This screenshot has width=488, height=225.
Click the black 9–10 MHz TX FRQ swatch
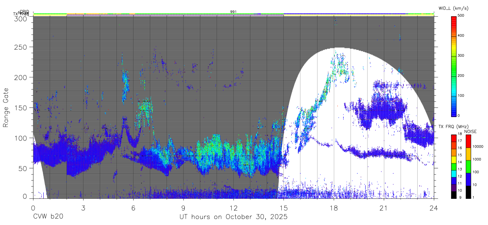[x=453, y=194]
